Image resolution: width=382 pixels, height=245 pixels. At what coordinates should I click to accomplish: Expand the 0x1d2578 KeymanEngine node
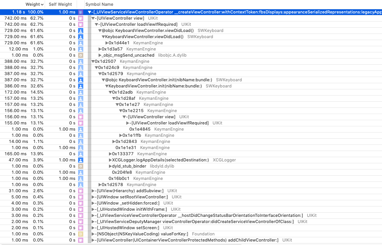pos(100,185)
